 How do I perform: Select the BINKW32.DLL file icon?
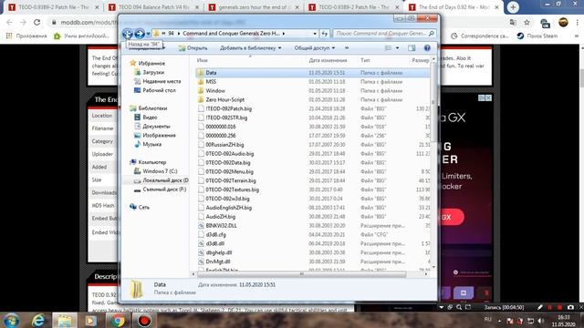pyautogui.click(x=201, y=226)
